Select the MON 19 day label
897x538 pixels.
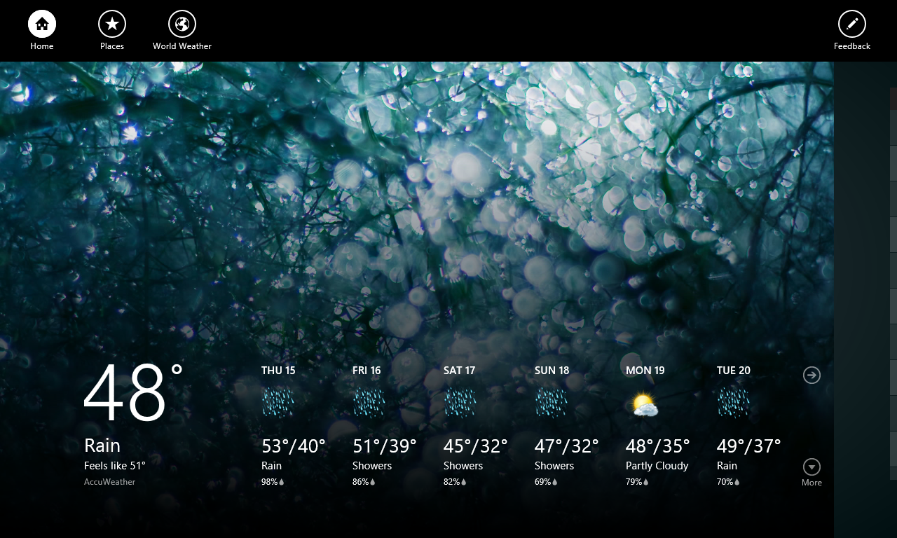click(645, 371)
